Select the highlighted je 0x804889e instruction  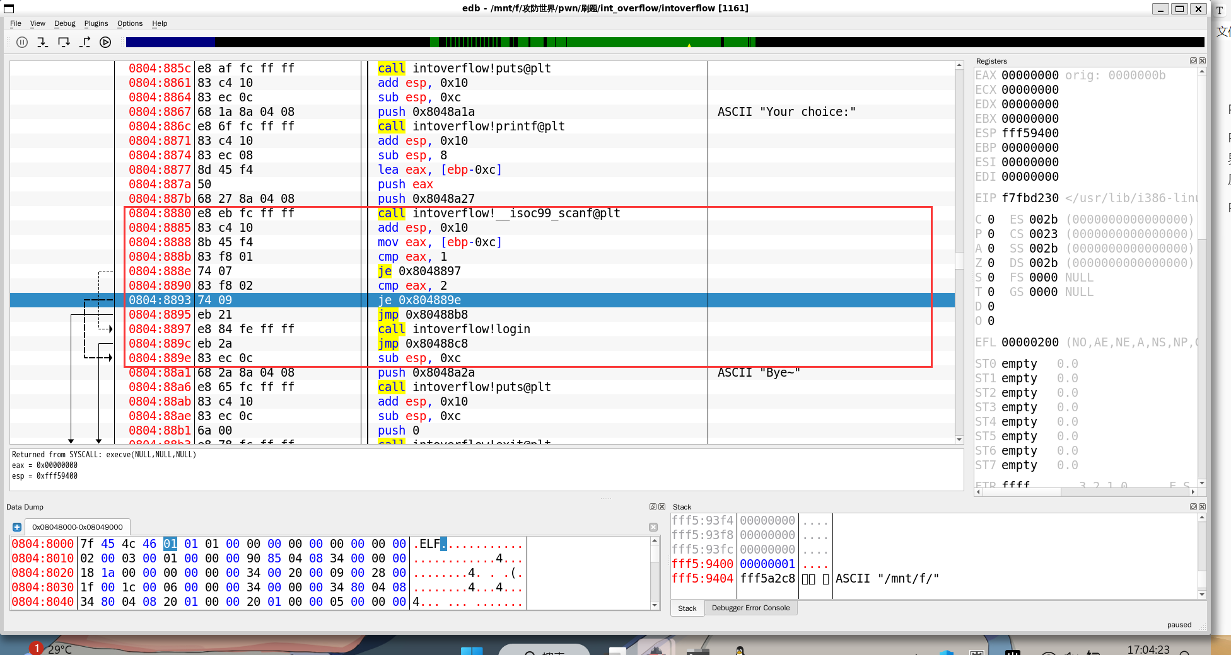click(482, 300)
